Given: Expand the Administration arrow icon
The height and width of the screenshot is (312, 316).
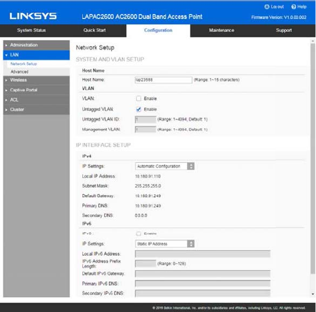Looking at the screenshot, I should click(6, 46).
